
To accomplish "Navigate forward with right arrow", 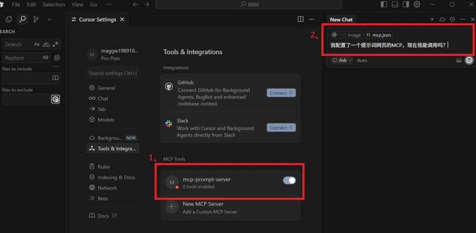I will pos(147,4).
